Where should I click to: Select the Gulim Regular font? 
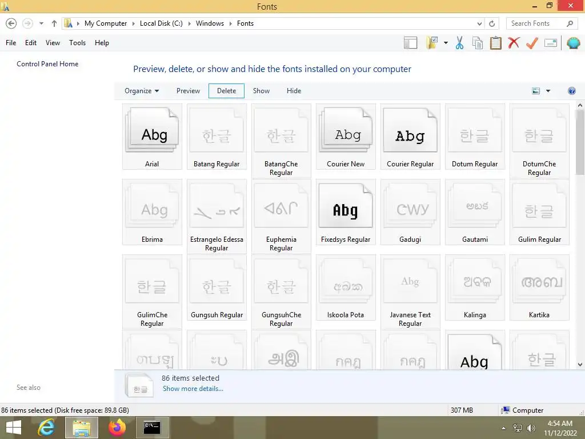(539, 212)
